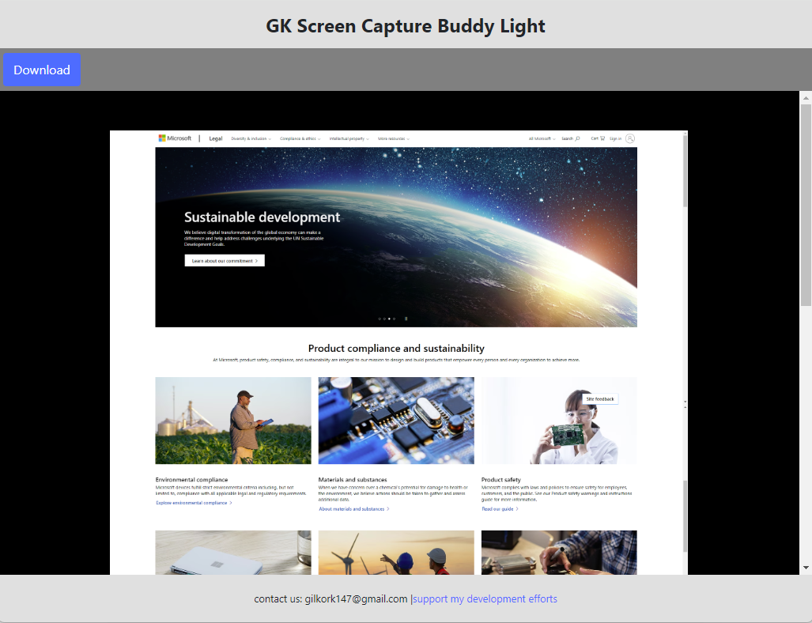
Task: Click the Product safety heading
Action: pos(500,480)
